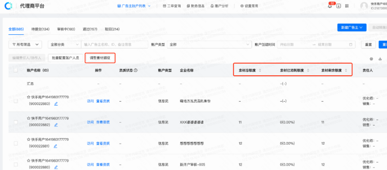Click the help icon beside 资质状态

pyautogui.click(x=135, y=70)
